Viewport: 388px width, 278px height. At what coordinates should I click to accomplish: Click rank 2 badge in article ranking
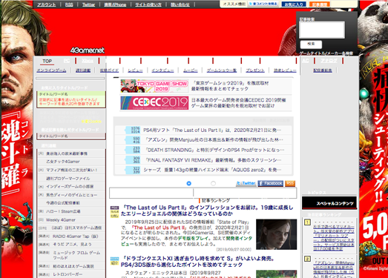307,259
